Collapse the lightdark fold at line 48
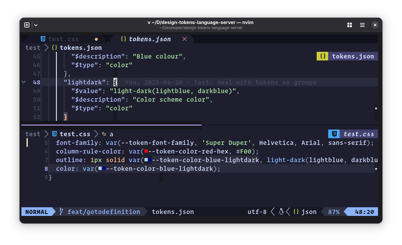Viewport: 402px width, 245px height. pos(23,82)
